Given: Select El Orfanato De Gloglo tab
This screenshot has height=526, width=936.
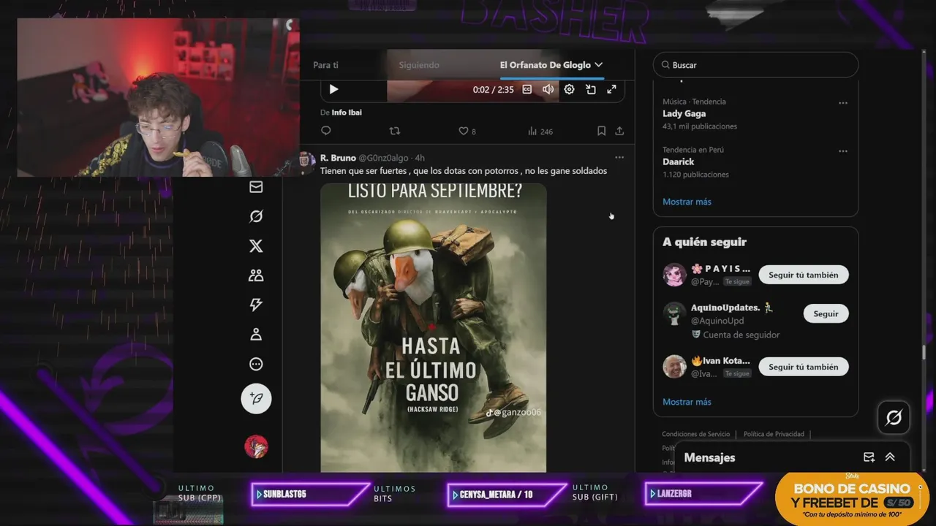Looking at the screenshot, I should pos(546,65).
